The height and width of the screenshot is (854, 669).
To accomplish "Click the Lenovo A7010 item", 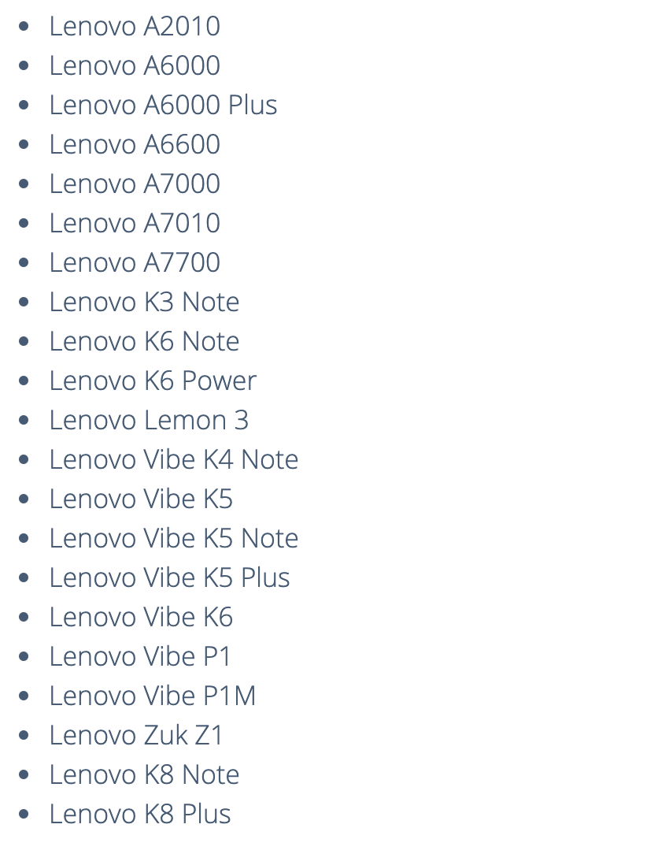I will click(135, 223).
